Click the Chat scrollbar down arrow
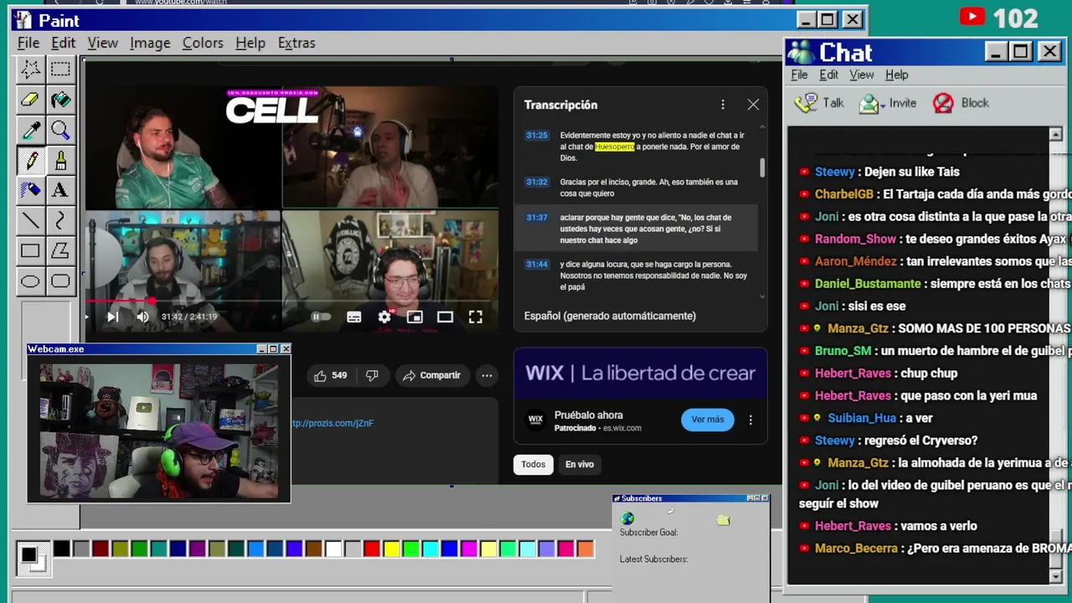The height and width of the screenshot is (603, 1072). [1055, 576]
